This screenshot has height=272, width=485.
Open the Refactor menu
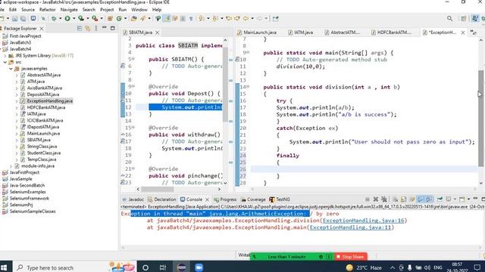pyautogui.click(x=47, y=10)
